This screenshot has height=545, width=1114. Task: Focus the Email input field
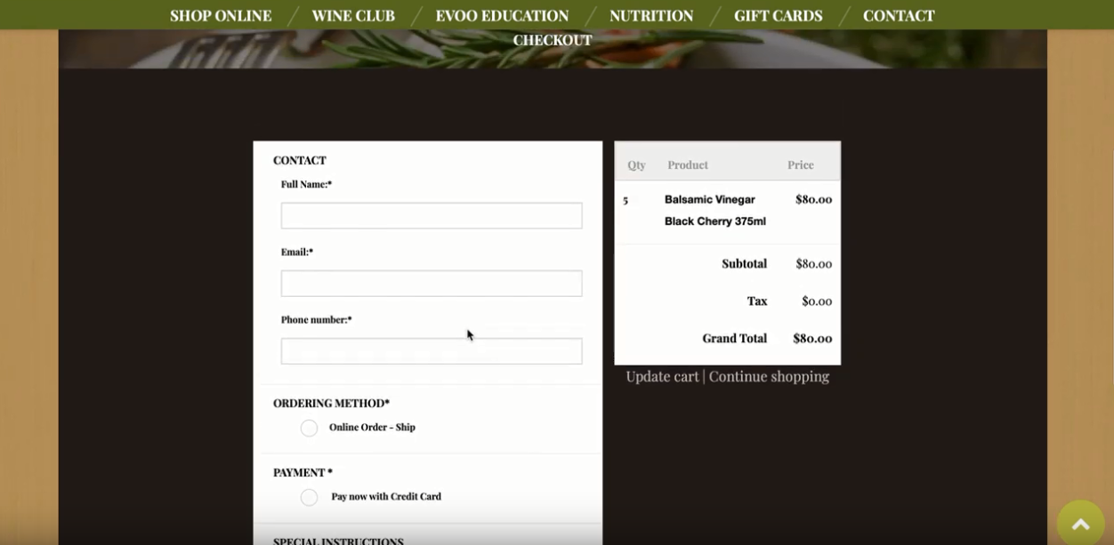click(432, 283)
